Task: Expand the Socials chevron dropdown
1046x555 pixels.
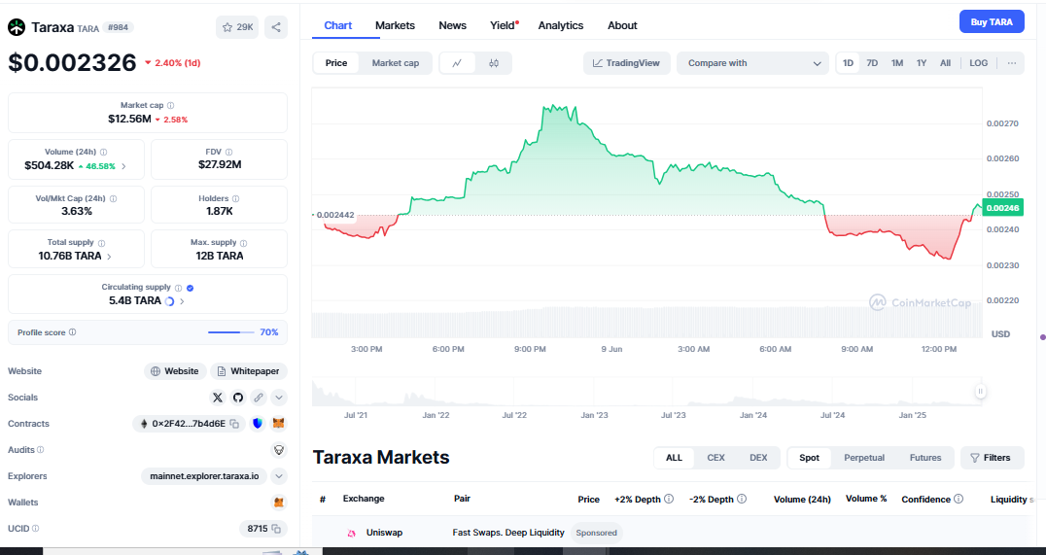Action: 279,398
